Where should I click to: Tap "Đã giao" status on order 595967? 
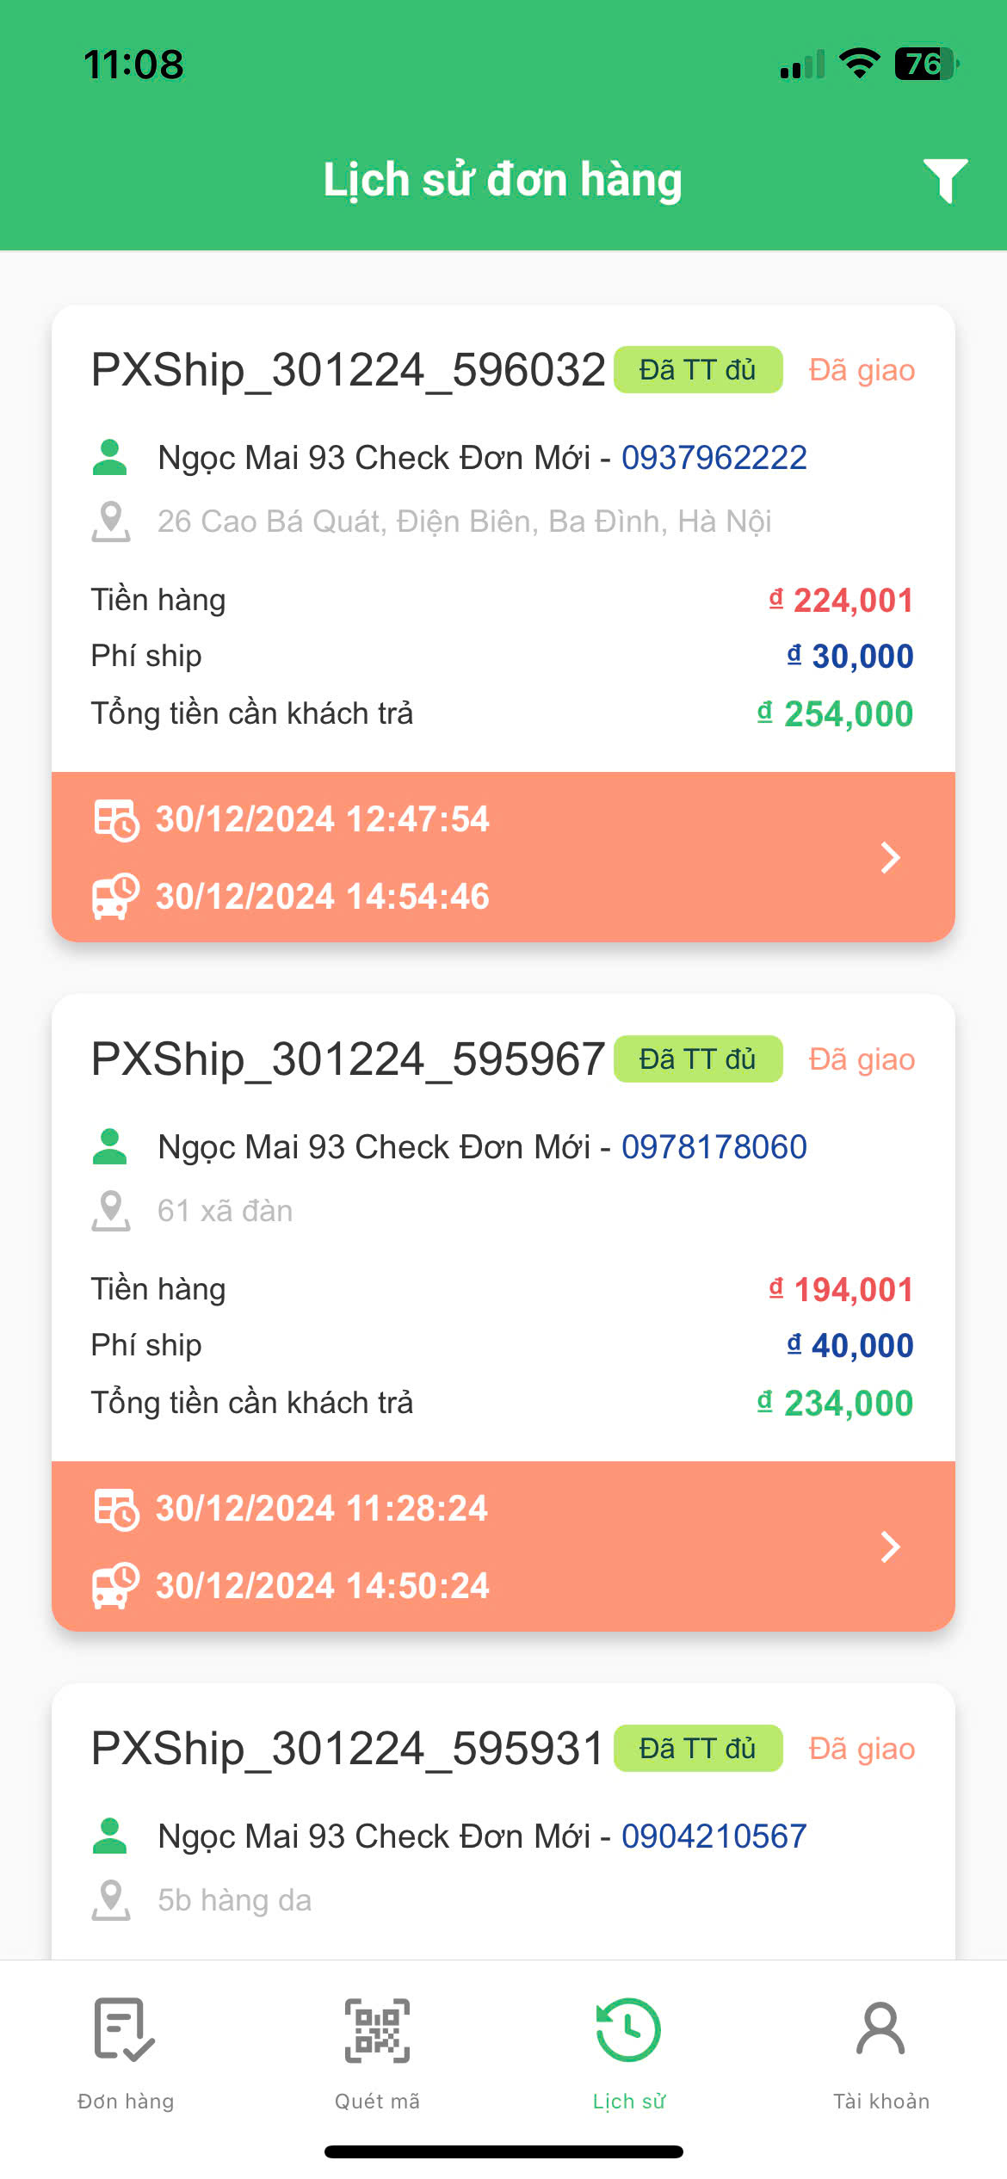862,1059
